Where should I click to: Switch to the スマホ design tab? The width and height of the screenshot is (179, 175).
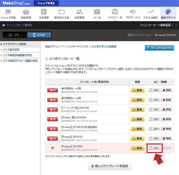39,35
